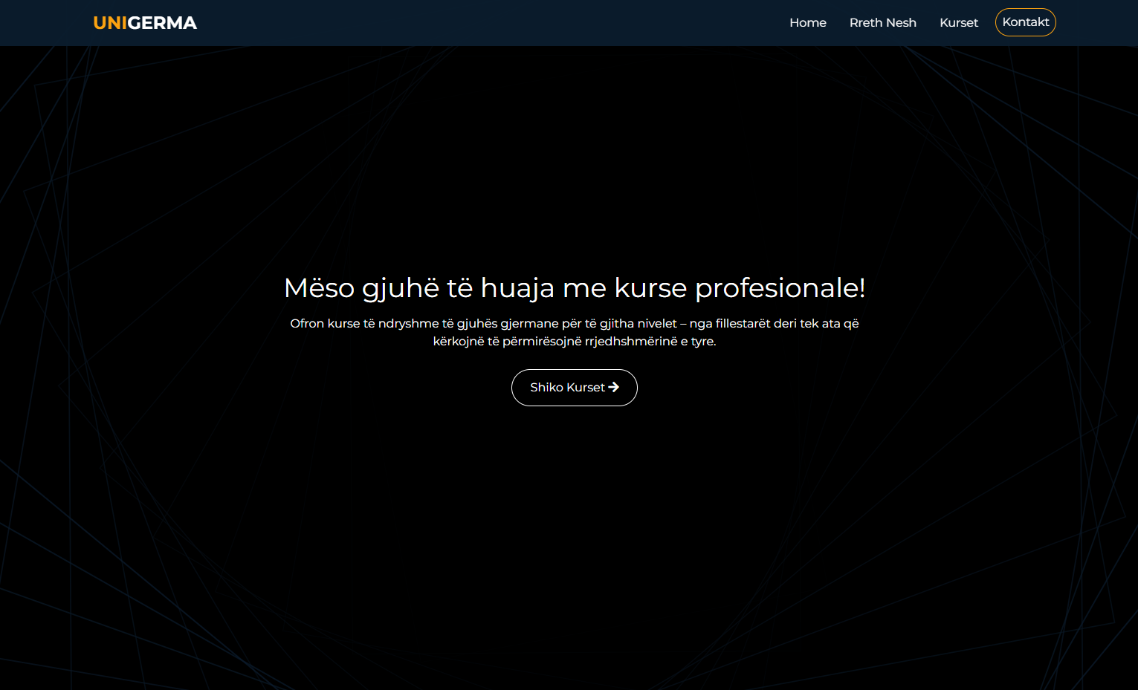Click the headline about learning foreign languages
1138x690 pixels.
tap(574, 288)
